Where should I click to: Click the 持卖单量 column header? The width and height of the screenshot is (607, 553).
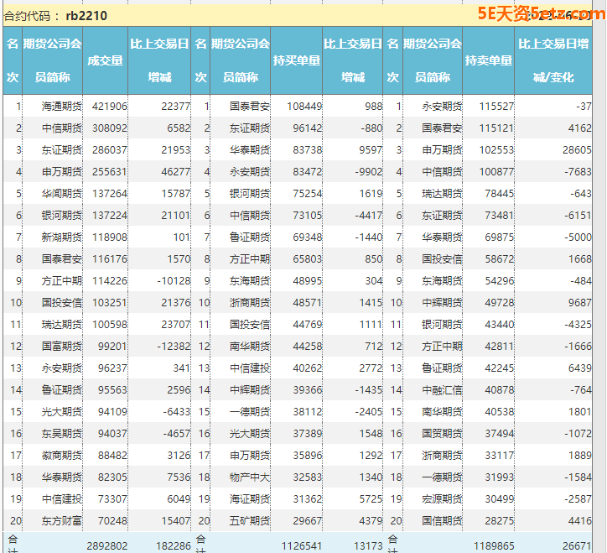click(x=489, y=60)
